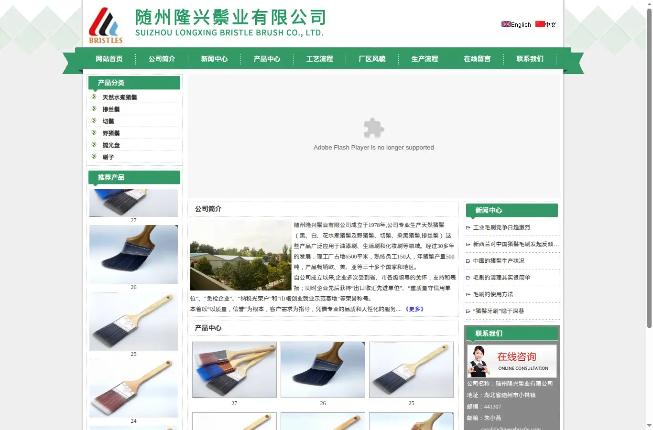Click the 产品中心 section heading
The image size is (653, 430).
pos(208,328)
